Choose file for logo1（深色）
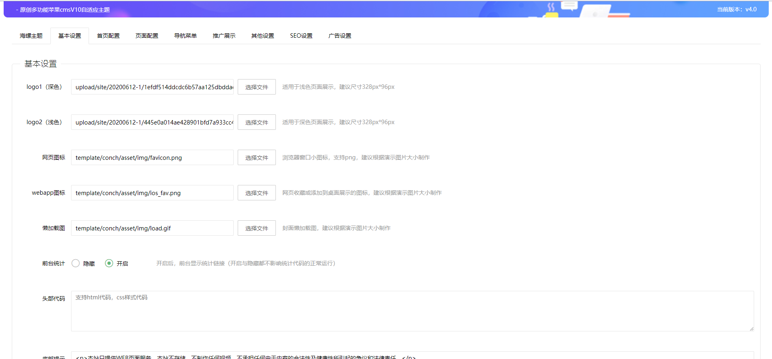The height and width of the screenshot is (359, 772). coord(257,87)
